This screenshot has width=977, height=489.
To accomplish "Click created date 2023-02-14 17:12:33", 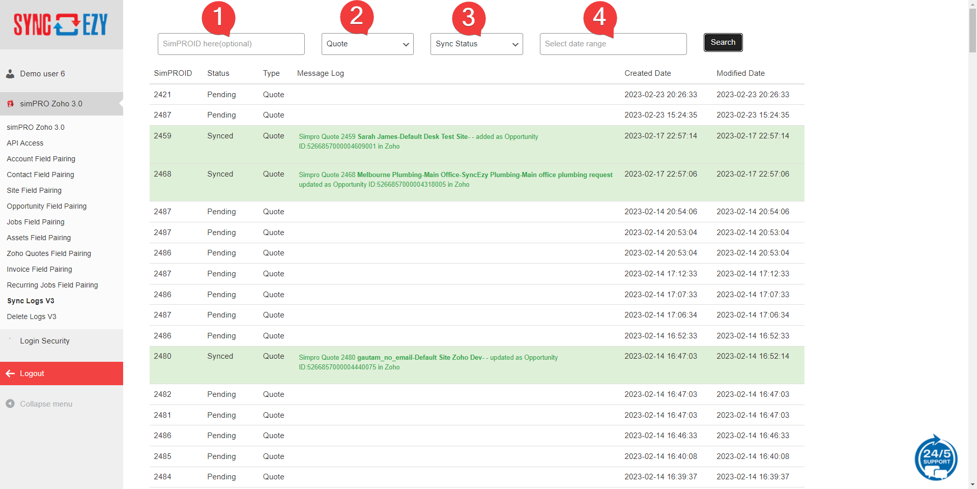I will pyautogui.click(x=660, y=274).
